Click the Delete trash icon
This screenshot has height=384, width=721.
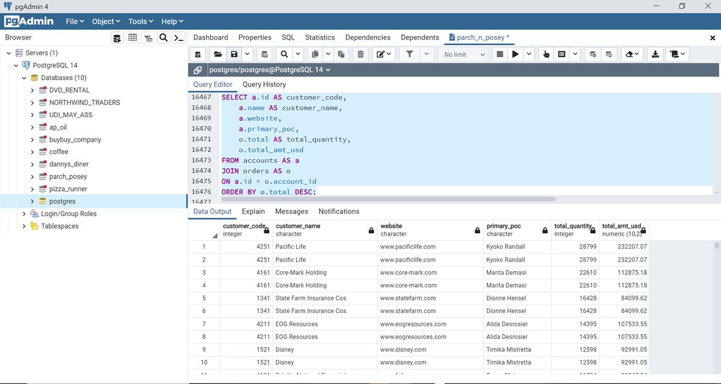click(x=360, y=54)
